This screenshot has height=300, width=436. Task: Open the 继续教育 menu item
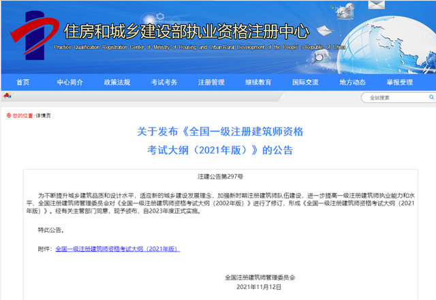point(259,82)
